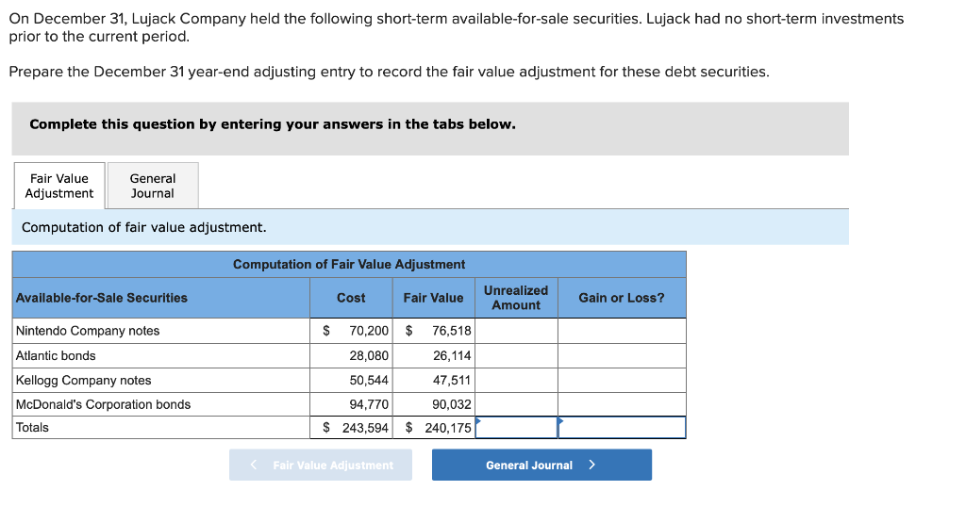Select the Totals Unrealized Amount input cell
This screenshot has width=966, height=507.
pyautogui.click(x=516, y=428)
